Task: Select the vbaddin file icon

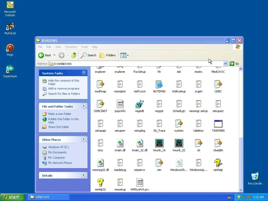Action: pos(218,143)
